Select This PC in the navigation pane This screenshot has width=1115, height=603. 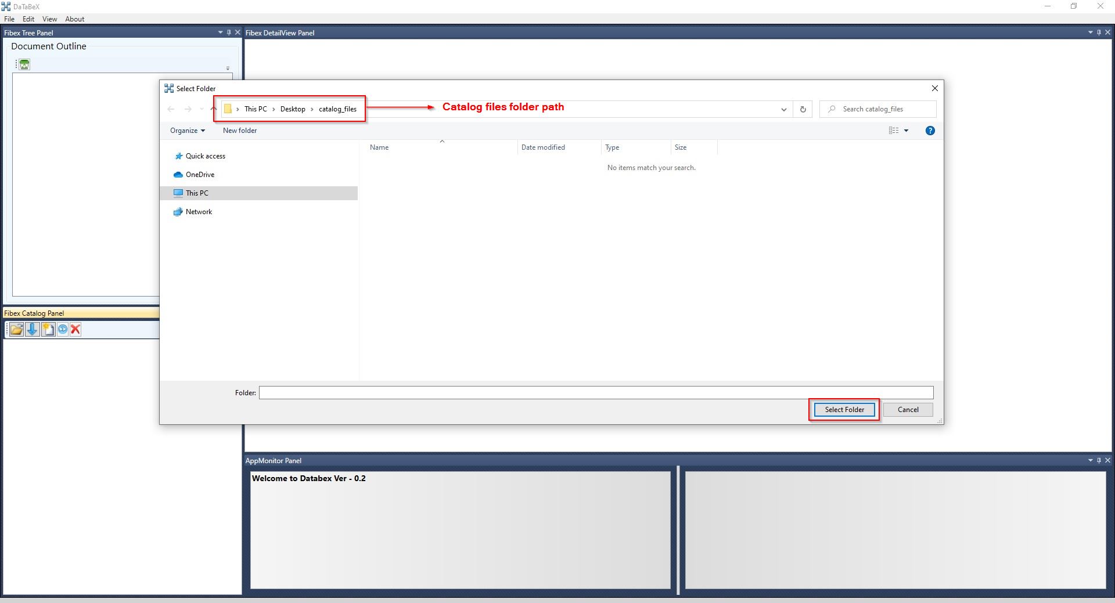pos(197,193)
